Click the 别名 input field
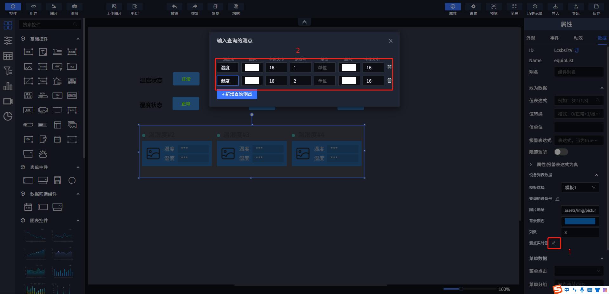Image resolution: width=609 pixels, height=294 pixels. click(579, 72)
